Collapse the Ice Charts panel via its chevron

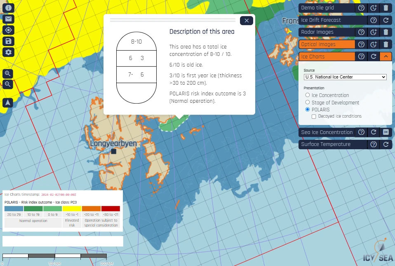386,56
